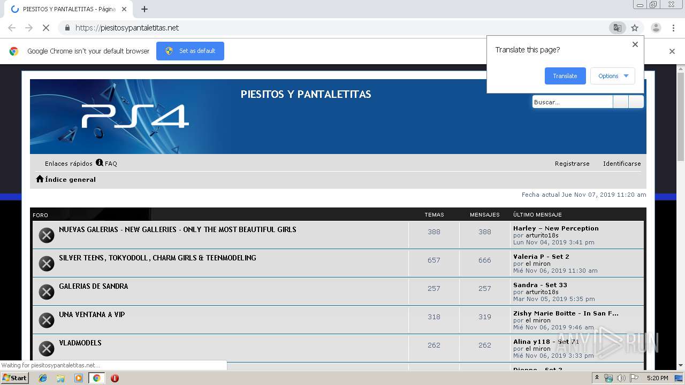Click the Fecha actual date text
The width and height of the screenshot is (685, 385).
[584, 195]
